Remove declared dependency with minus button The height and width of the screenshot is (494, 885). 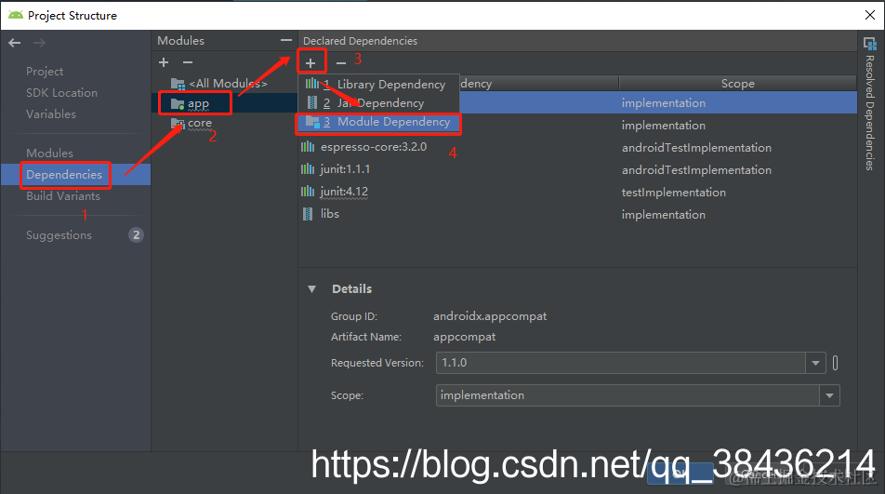pyautogui.click(x=341, y=62)
